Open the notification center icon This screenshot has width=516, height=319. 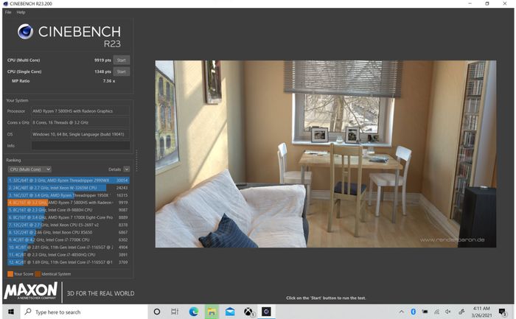tap(503, 312)
